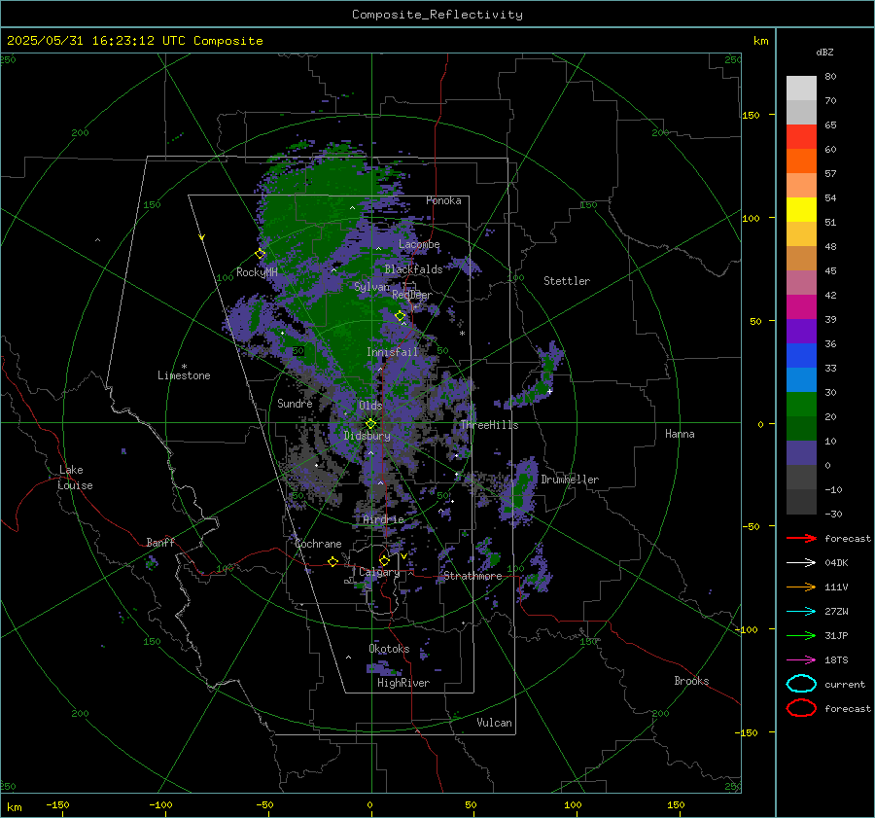Image resolution: width=875 pixels, height=818 pixels.
Task: Click the green 31JP arrow icon
Action: 801,635
